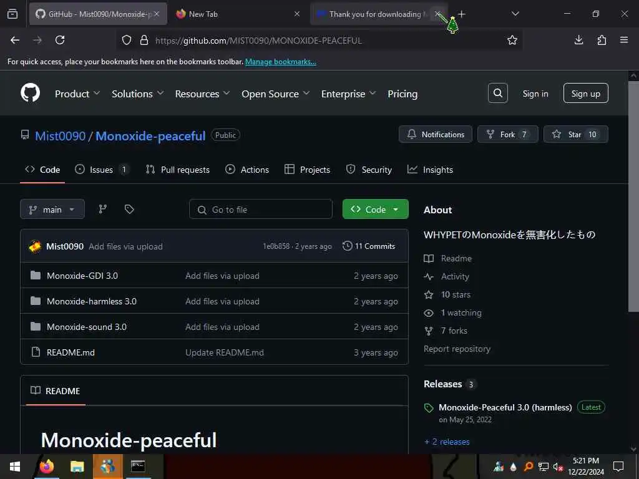Screen dimensions: 639x479
Task: Star the repository
Action: click(x=575, y=134)
